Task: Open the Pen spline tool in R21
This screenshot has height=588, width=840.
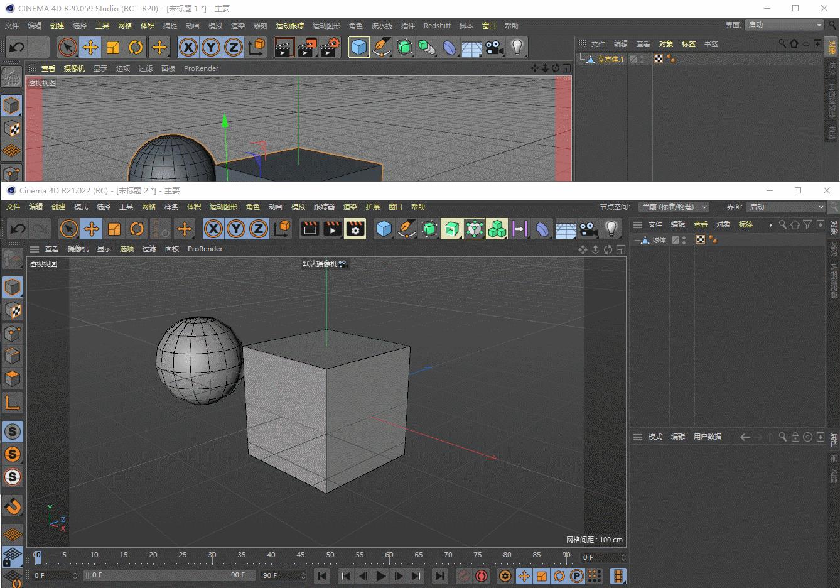Action: pos(407,229)
